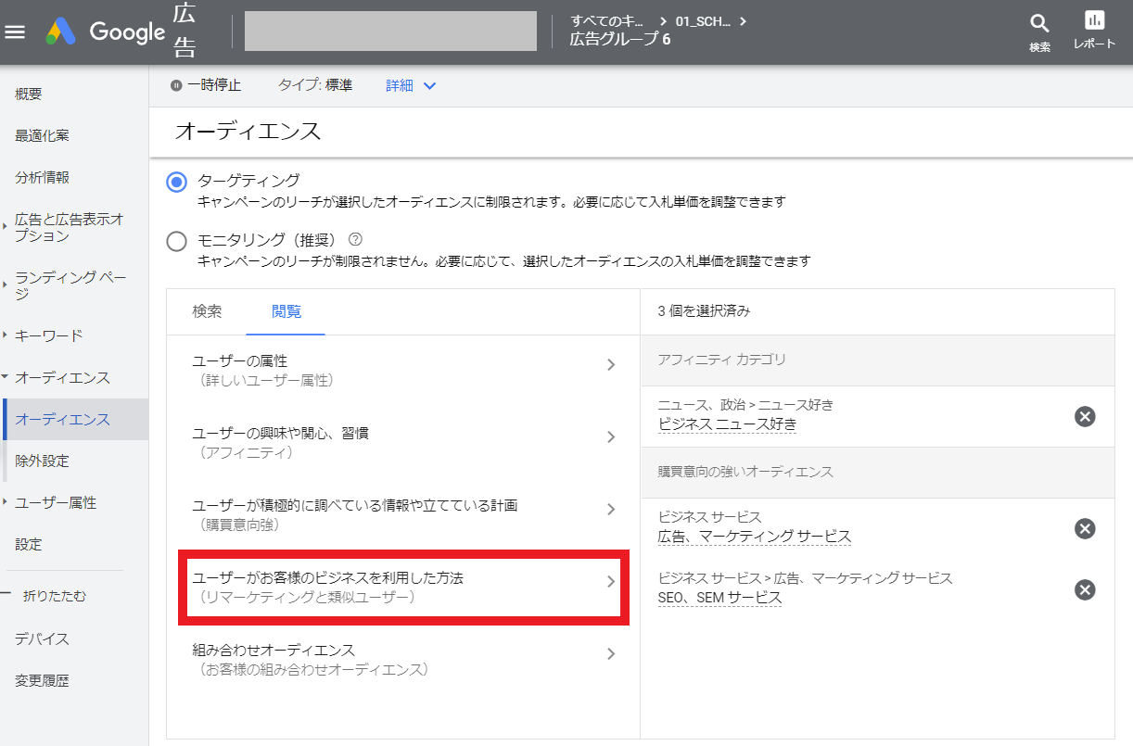Open the hamburger main menu
Screen dimensions: 1133x746
point(16,32)
